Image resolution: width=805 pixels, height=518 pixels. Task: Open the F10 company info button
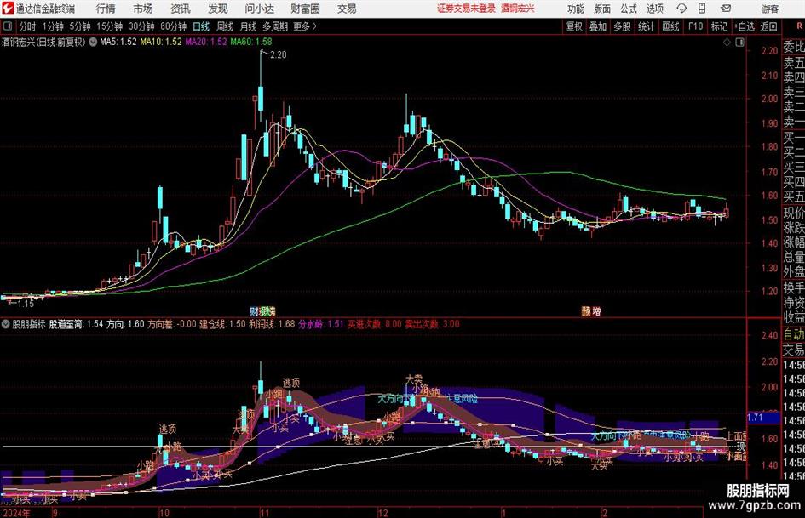(x=696, y=26)
